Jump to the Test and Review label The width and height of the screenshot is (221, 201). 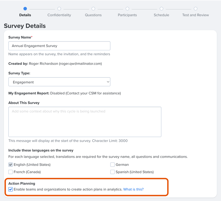click(196, 15)
